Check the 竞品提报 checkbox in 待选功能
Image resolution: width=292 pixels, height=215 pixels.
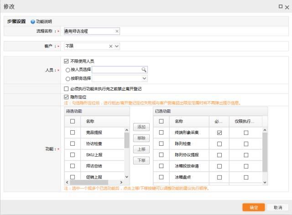tap(72, 132)
